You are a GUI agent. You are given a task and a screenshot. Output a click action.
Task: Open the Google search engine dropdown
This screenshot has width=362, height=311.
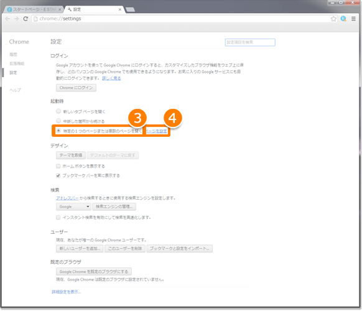click(x=73, y=207)
